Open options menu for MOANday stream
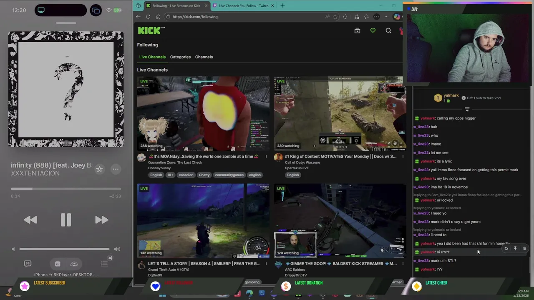The image size is (534, 300). click(266, 157)
